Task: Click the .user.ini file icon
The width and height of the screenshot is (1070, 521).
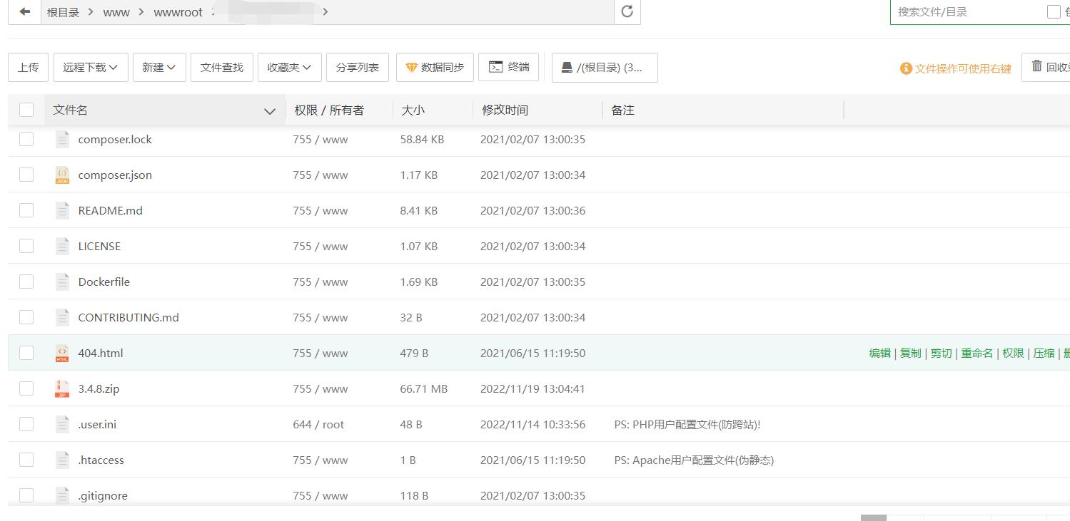Action: (x=62, y=424)
